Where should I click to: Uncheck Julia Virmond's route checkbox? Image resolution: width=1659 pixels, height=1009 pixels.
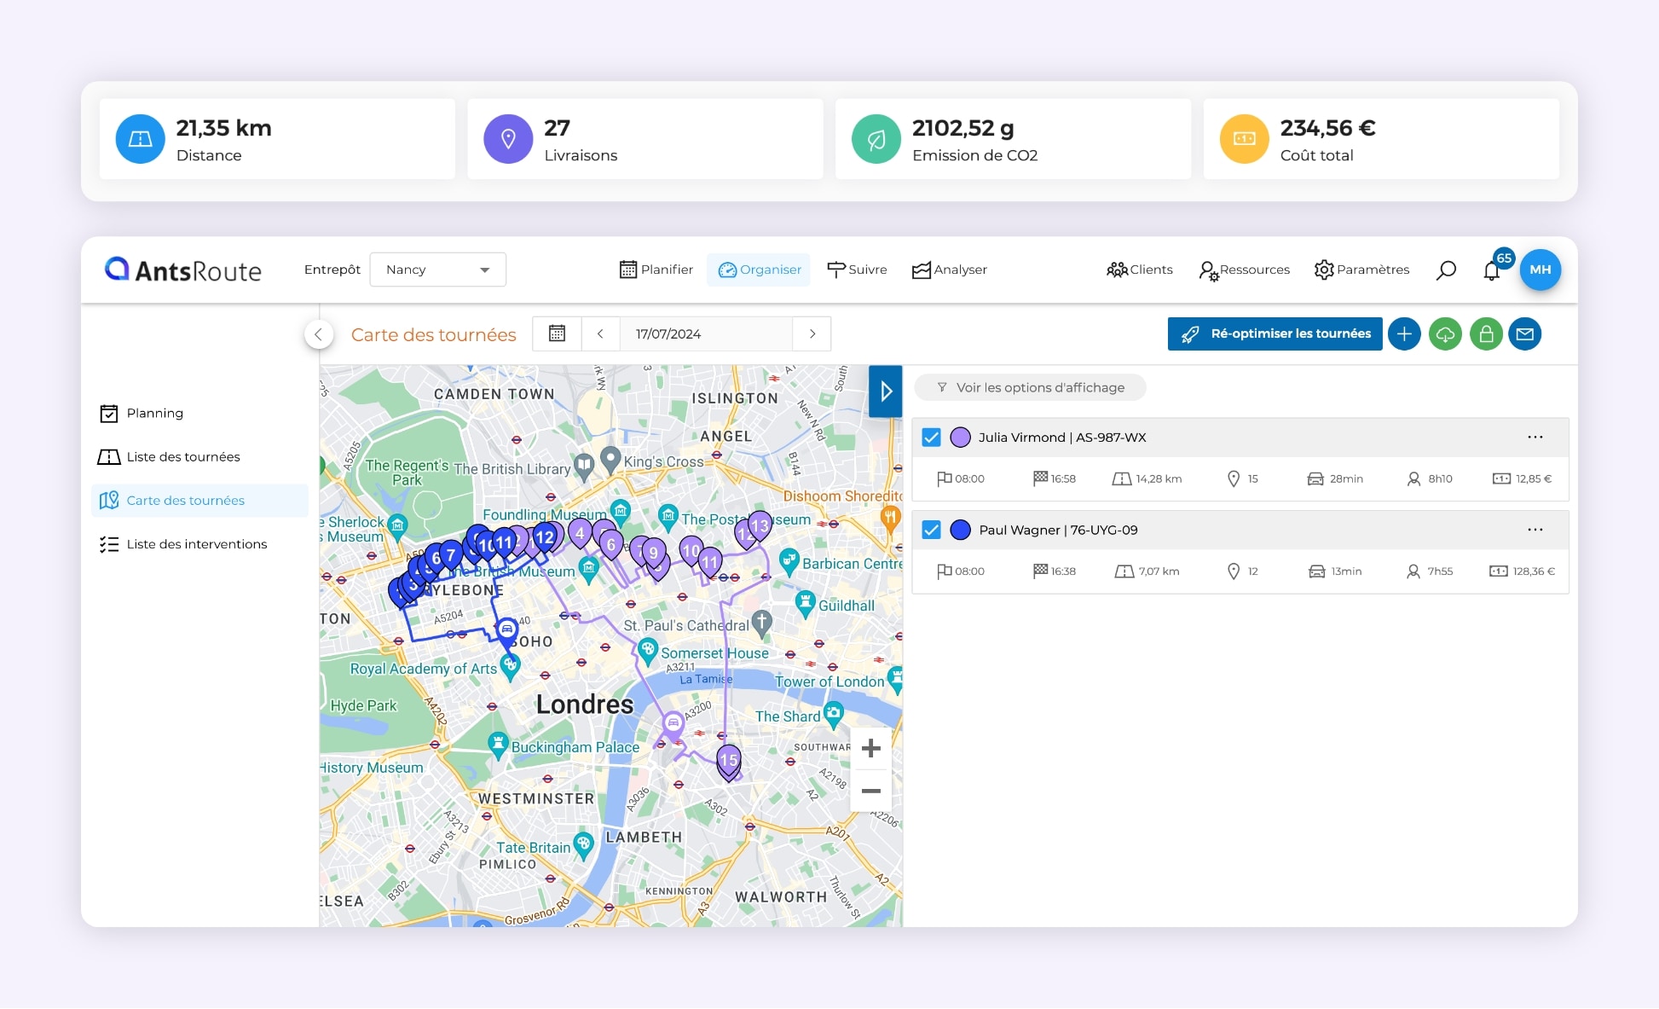(x=931, y=437)
